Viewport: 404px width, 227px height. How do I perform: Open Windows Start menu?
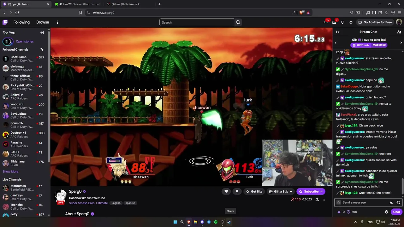pyautogui.click(x=175, y=222)
